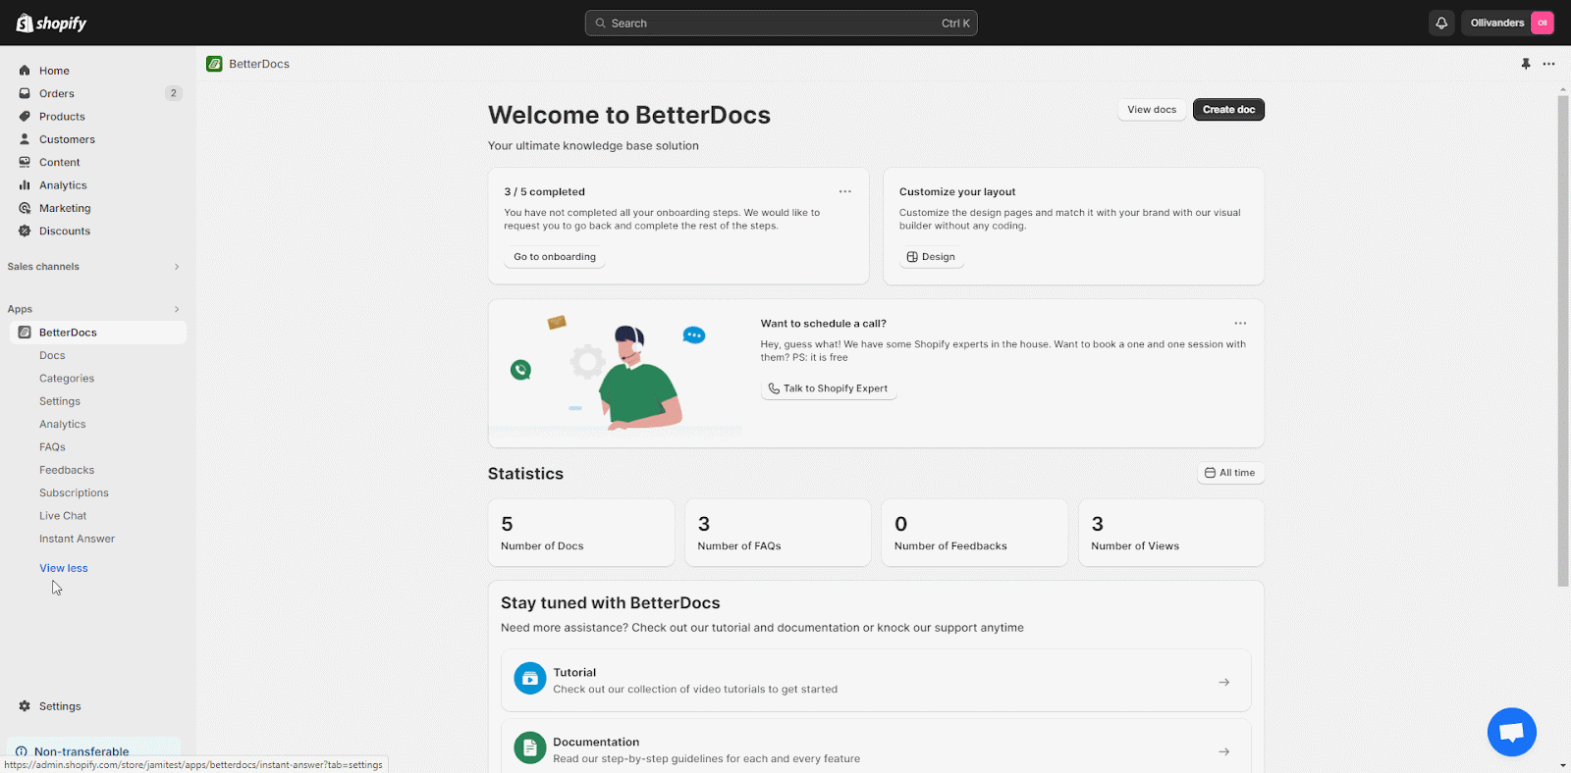Click the Documentation file icon

coord(530,747)
